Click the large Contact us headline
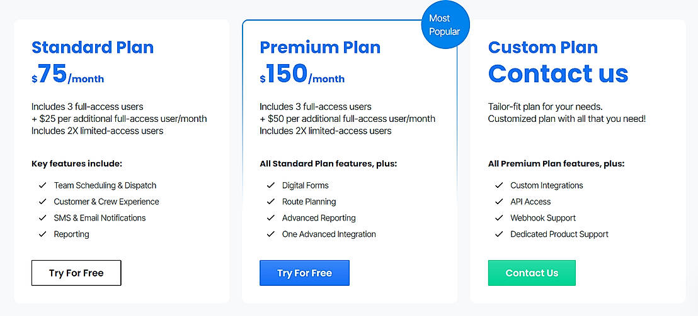The image size is (698, 316). tap(558, 74)
